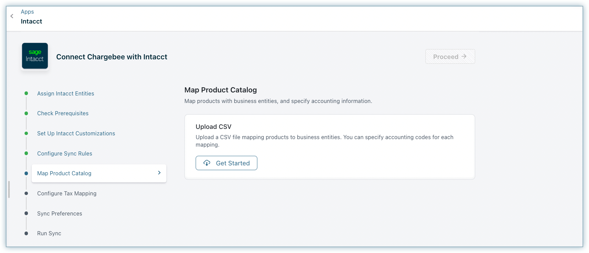The width and height of the screenshot is (589, 253).
Task: Click the gray dot beside Run Sync
Action: 26,234
